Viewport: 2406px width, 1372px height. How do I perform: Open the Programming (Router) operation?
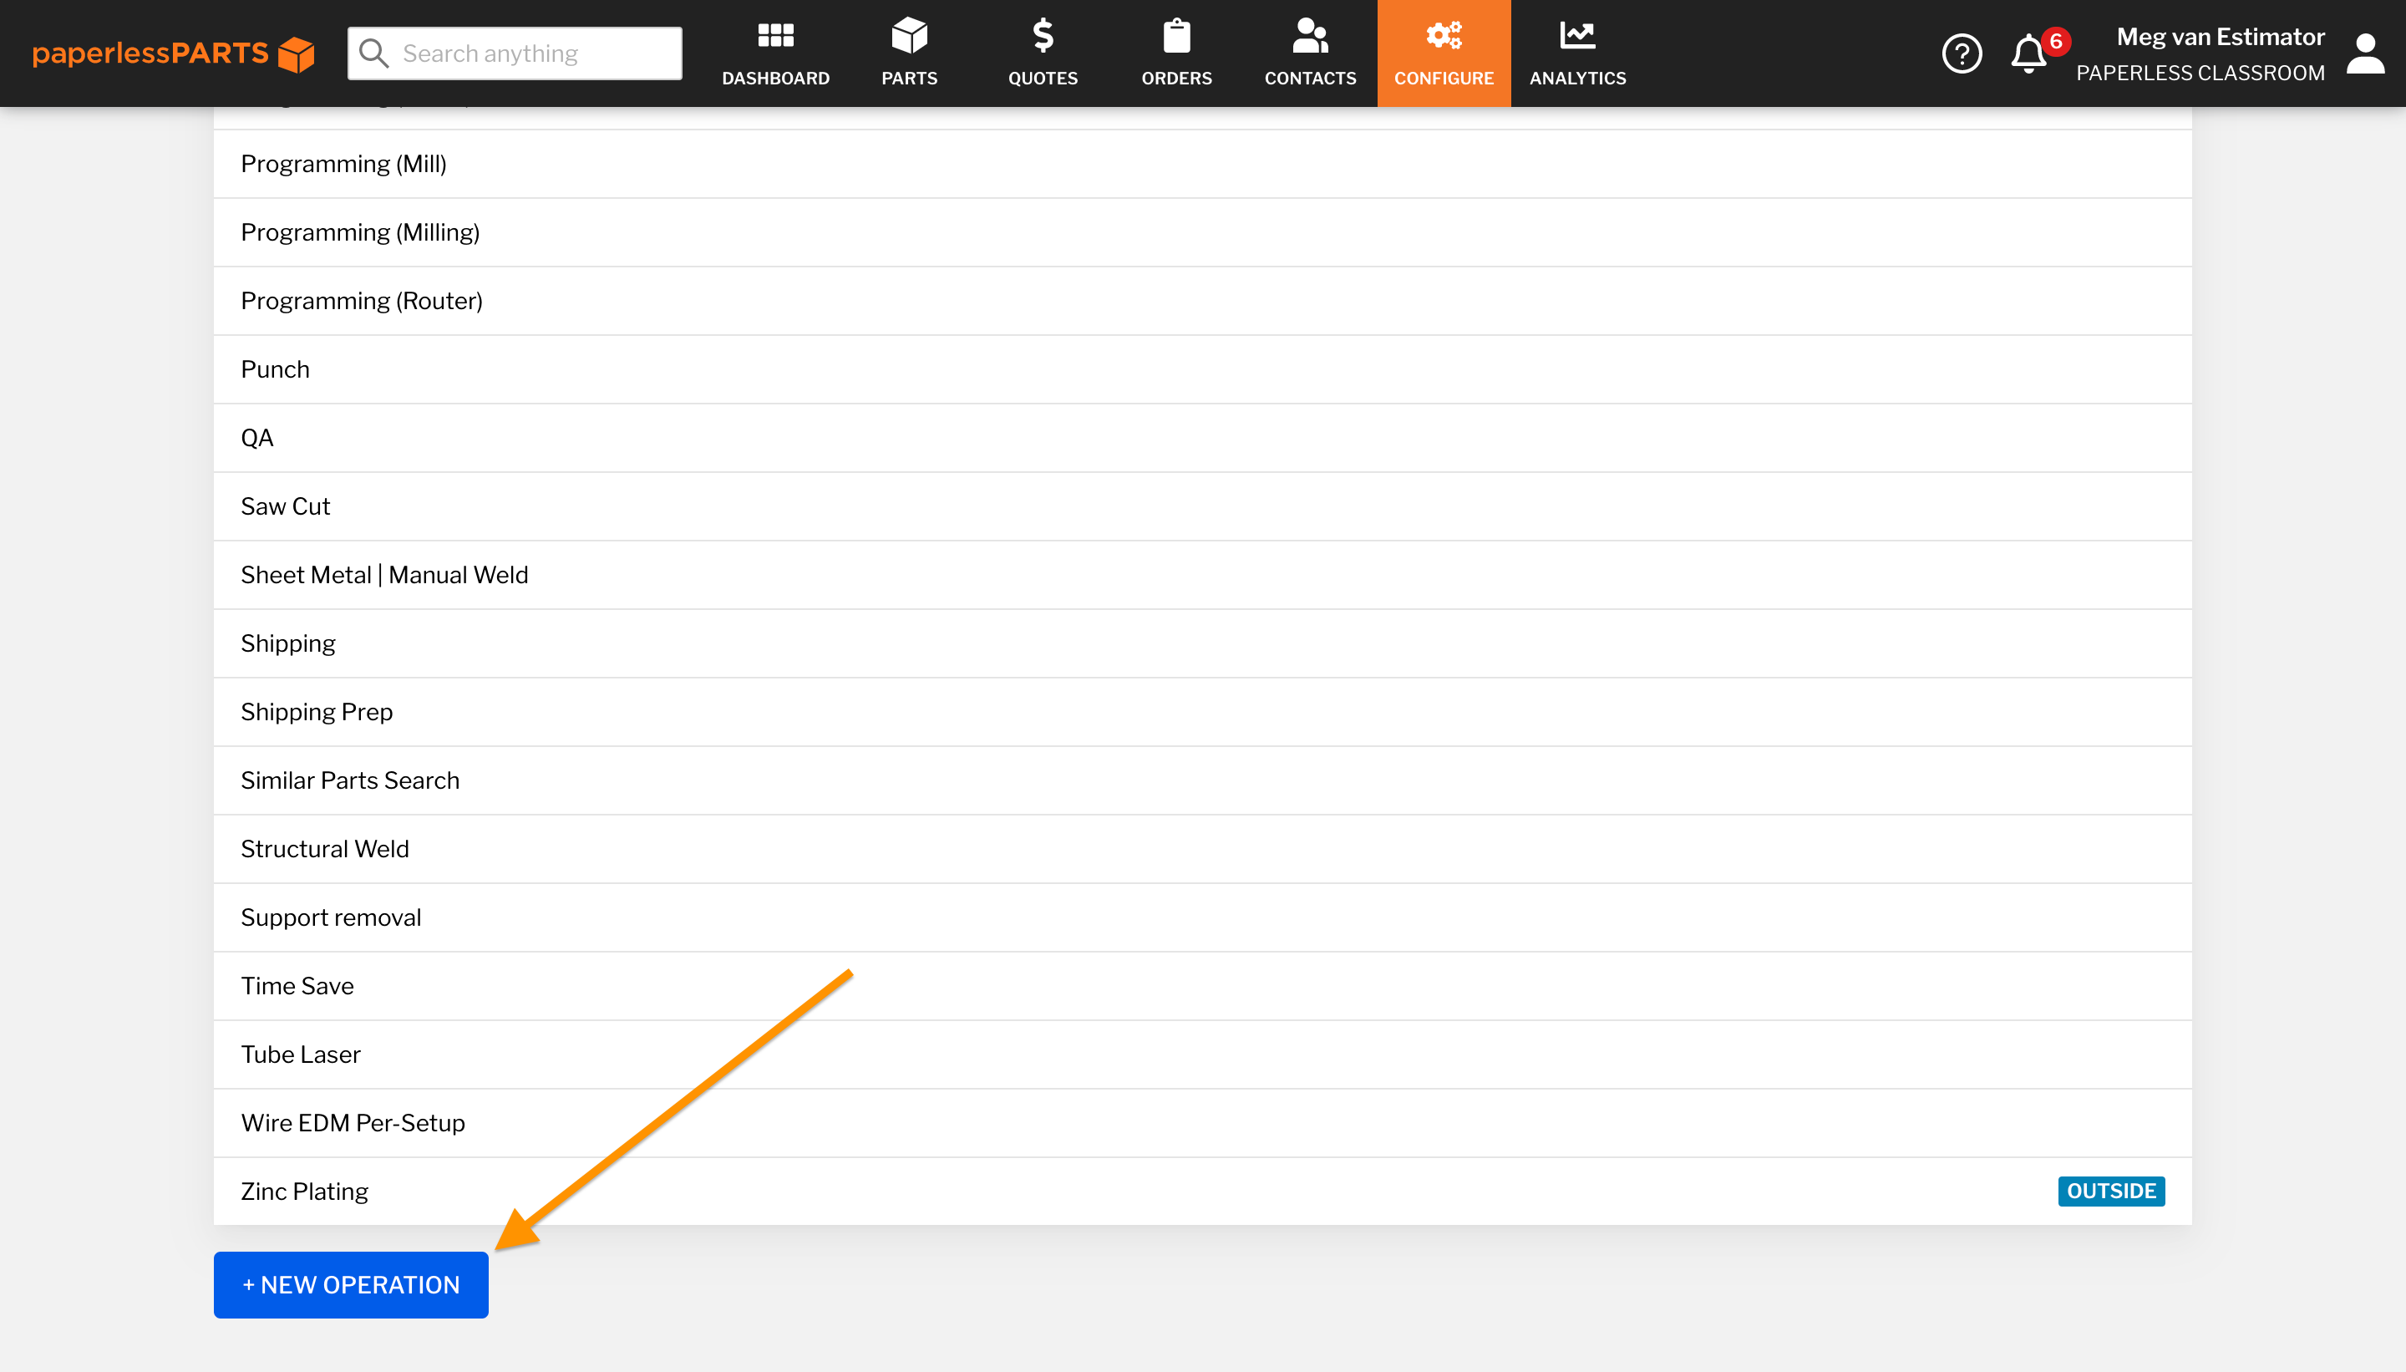tap(362, 301)
